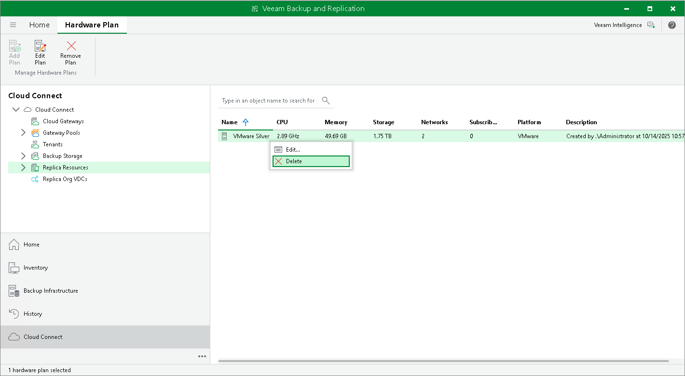Open Veeam Intelligence assistant icon

click(651, 25)
